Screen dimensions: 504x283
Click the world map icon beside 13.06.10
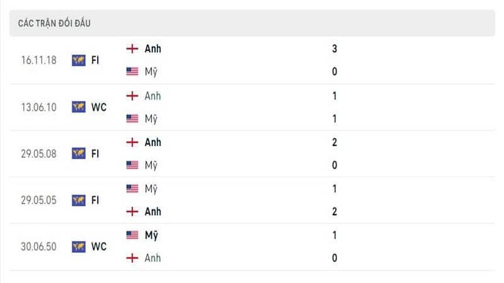[x=79, y=107]
